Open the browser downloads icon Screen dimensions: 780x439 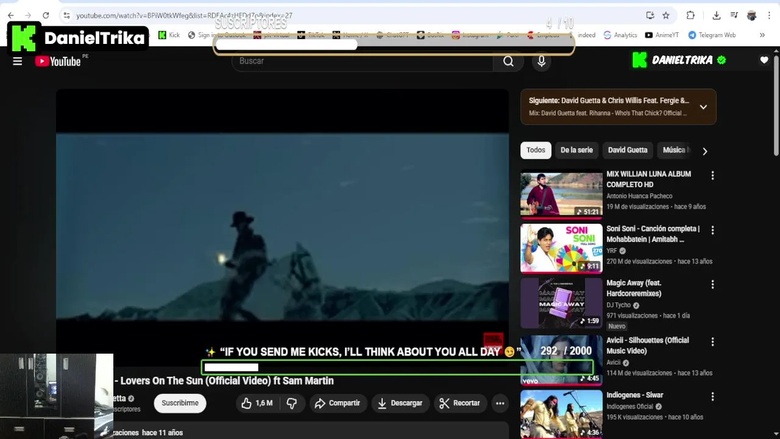(x=717, y=15)
